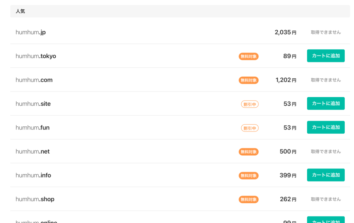Screen dimensions: 354x223
Task: Click the 人気 section header
Action: [20, 11]
